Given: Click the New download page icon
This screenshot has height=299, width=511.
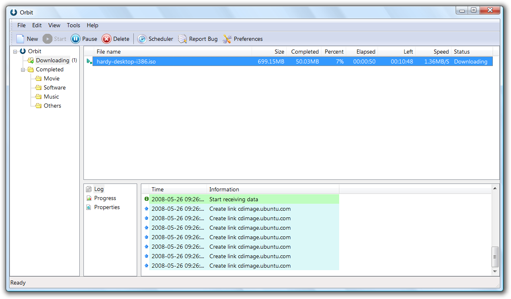Looking at the screenshot, I should (x=20, y=39).
